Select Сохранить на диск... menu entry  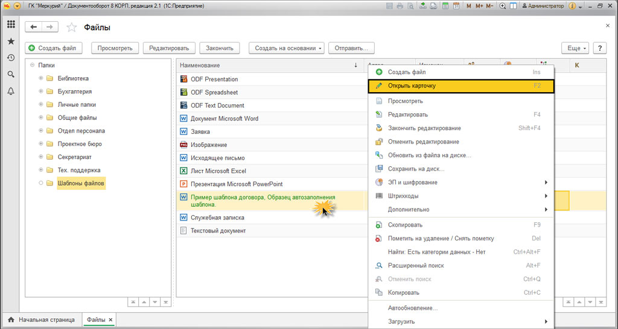[x=416, y=169]
